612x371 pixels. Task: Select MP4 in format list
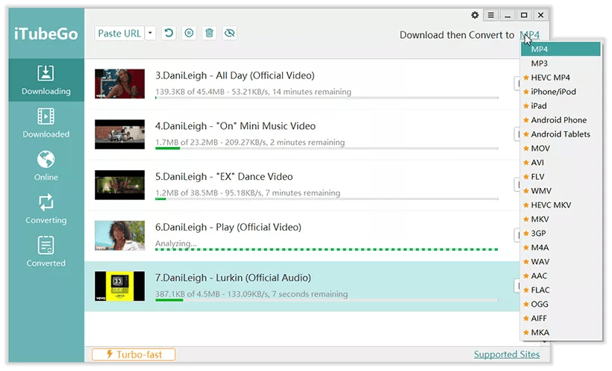[x=561, y=49]
